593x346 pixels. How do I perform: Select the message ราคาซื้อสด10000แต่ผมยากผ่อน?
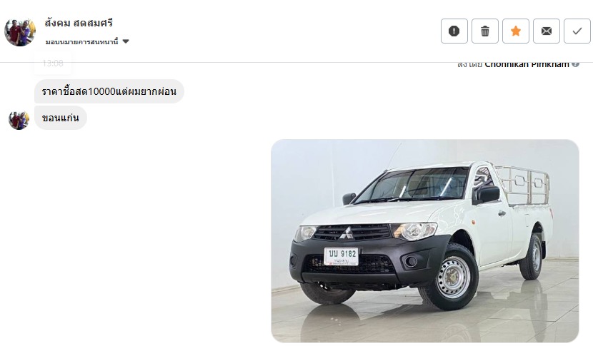109,91
